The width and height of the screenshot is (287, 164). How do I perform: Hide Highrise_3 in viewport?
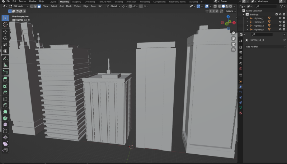coord(280,25)
